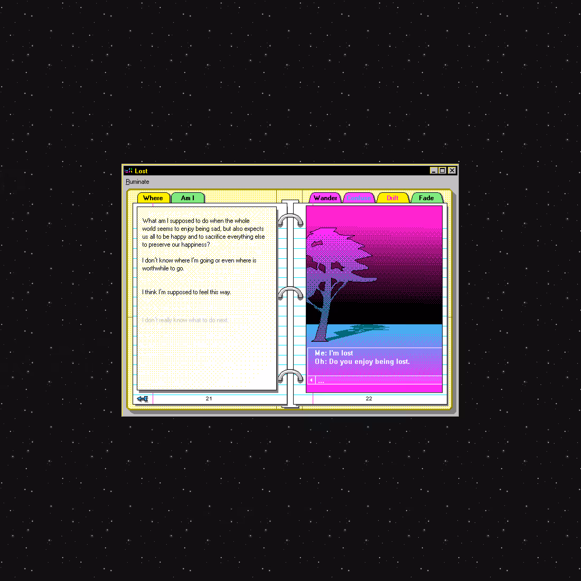Click the chat input field with ellipsis
This screenshot has height=581, width=581.
(379, 380)
